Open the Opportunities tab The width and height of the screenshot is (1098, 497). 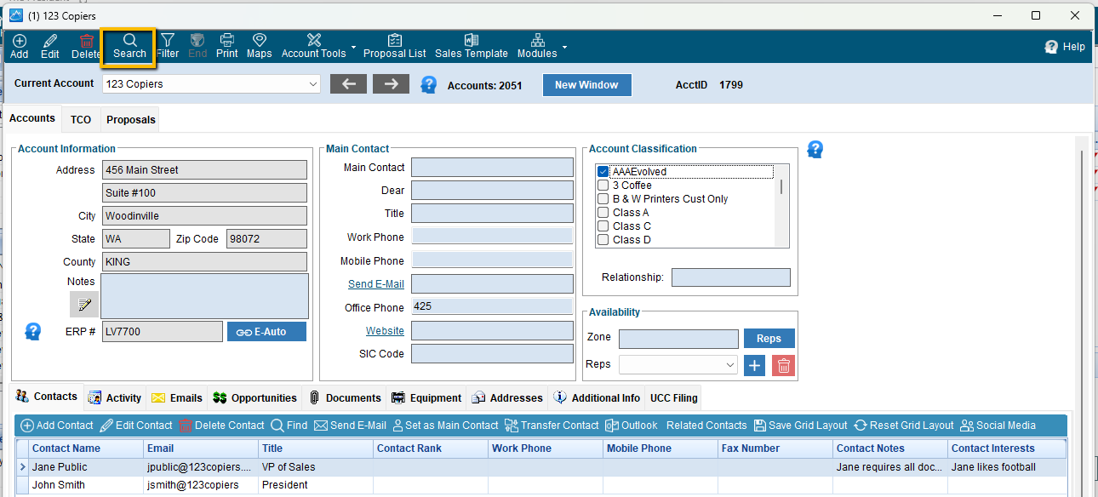point(255,397)
